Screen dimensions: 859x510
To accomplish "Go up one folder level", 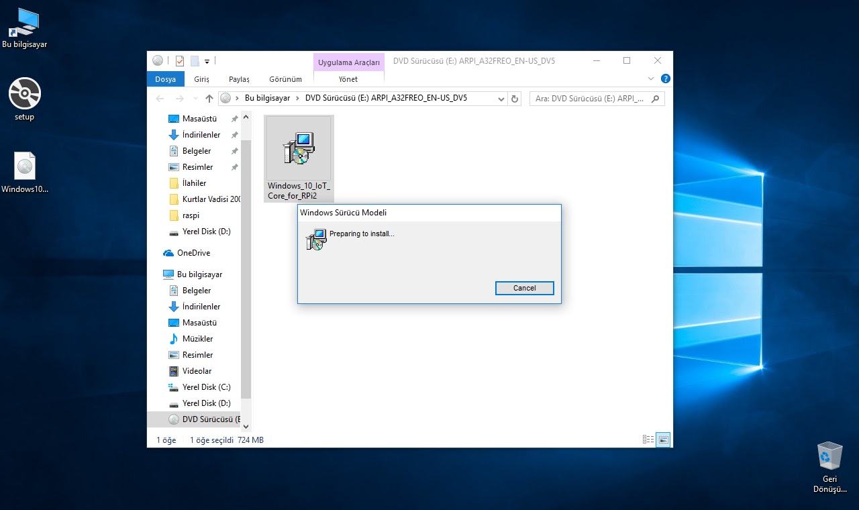I will pyautogui.click(x=209, y=99).
